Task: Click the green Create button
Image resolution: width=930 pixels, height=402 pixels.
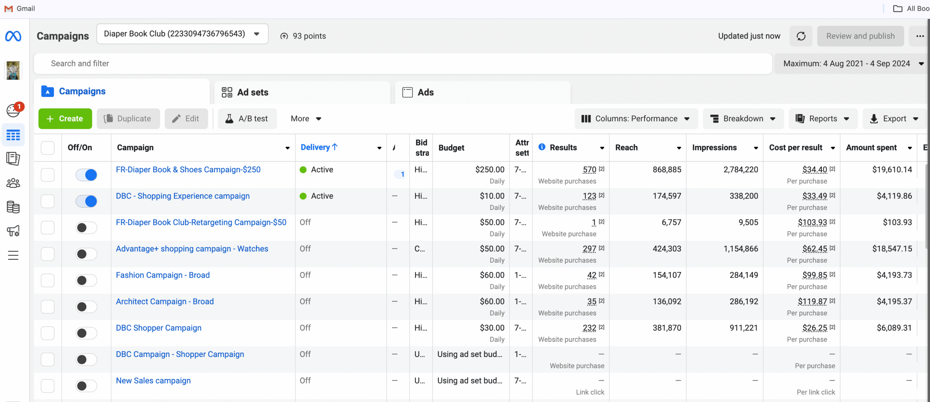Action: coord(65,119)
